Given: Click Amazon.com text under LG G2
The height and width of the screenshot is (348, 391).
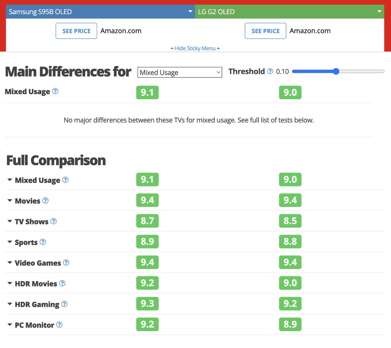Looking at the screenshot, I should 310,31.
